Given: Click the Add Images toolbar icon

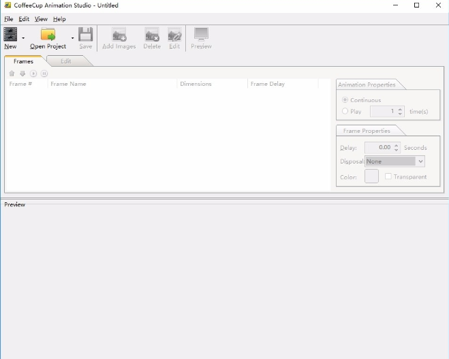Looking at the screenshot, I should pos(119,35).
